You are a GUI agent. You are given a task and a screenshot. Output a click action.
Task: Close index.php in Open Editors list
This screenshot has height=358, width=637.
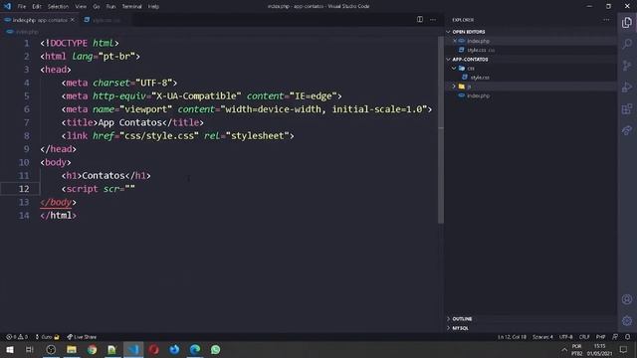tap(455, 41)
